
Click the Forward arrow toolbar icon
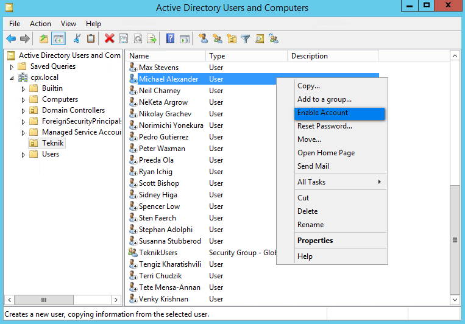(25, 39)
